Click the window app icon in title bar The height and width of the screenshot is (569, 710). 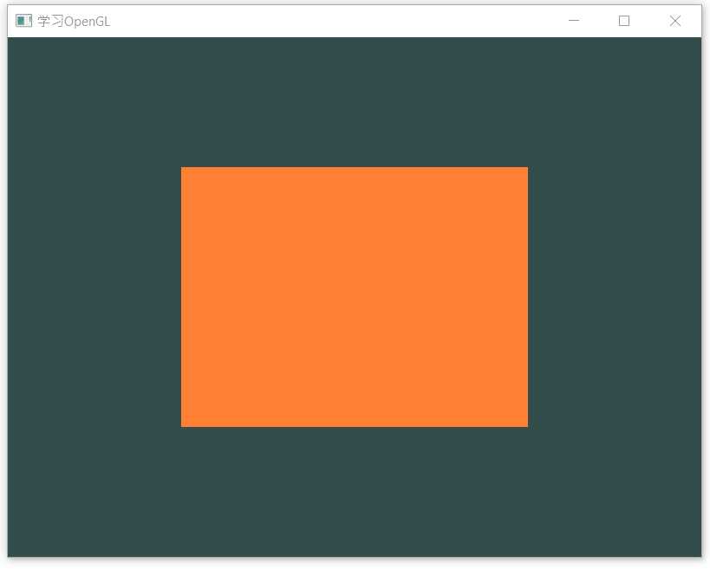point(23,21)
